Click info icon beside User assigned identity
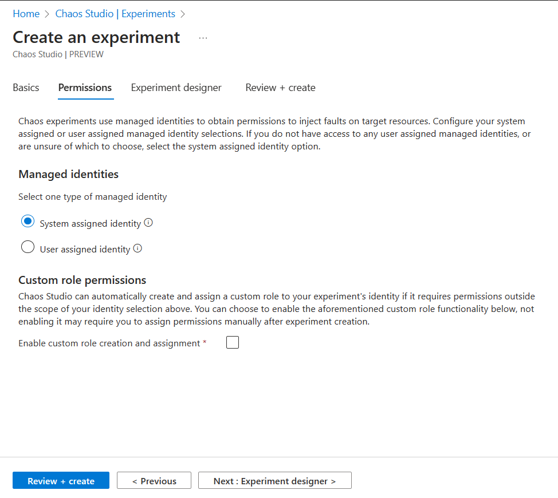The height and width of the screenshot is (498, 558). click(x=137, y=249)
